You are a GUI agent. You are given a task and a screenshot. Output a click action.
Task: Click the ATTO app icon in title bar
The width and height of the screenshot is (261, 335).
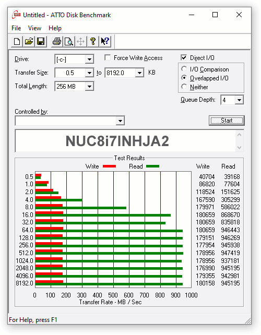16,15
